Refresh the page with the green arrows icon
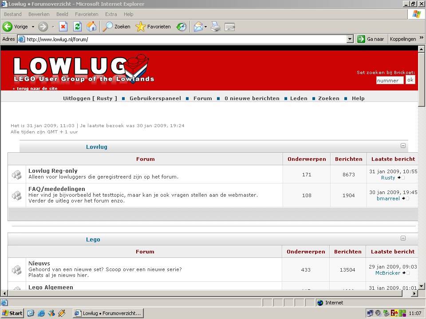 pos(77,27)
